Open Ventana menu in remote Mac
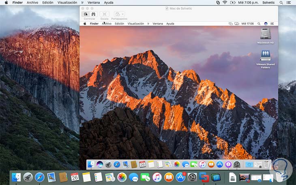Screen dimensions: 296x185 point(158,24)
